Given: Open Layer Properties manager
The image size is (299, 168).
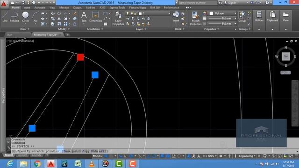Looking at the screenshot, I should tap(118, 18).
